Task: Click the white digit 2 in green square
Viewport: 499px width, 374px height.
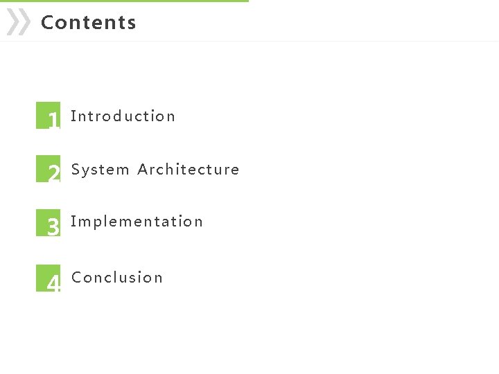Action: point(54,173)
